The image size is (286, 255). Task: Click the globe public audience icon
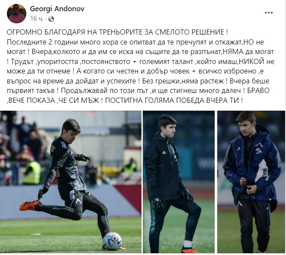51,19
